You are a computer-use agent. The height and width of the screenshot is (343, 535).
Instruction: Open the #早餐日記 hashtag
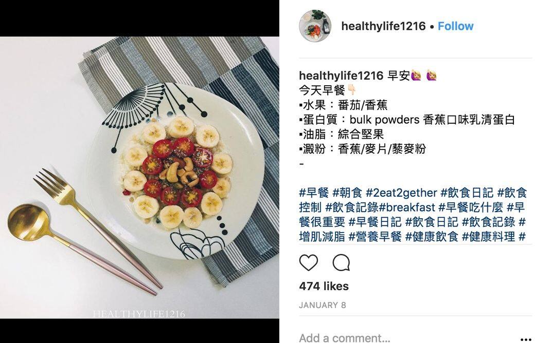click(x=375, y=222)
